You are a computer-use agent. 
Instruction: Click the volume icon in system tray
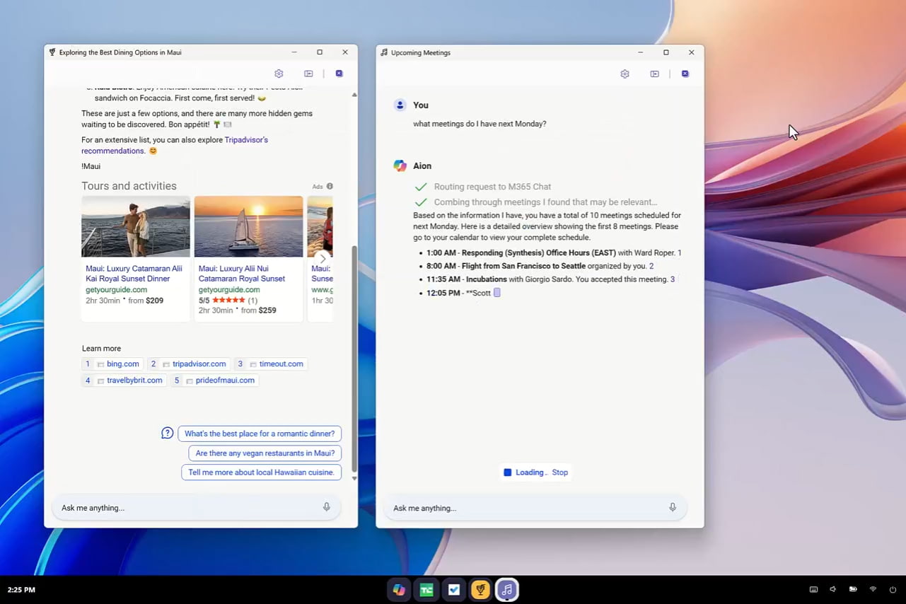click(x=833, y=589)
